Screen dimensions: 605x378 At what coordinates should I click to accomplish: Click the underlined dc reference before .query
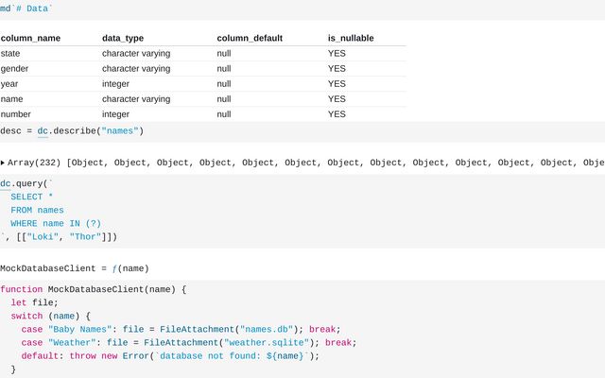6,182
